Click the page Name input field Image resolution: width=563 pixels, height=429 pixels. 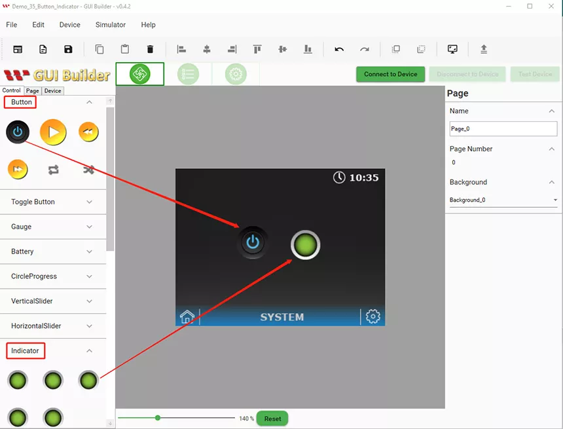(503, 129)
